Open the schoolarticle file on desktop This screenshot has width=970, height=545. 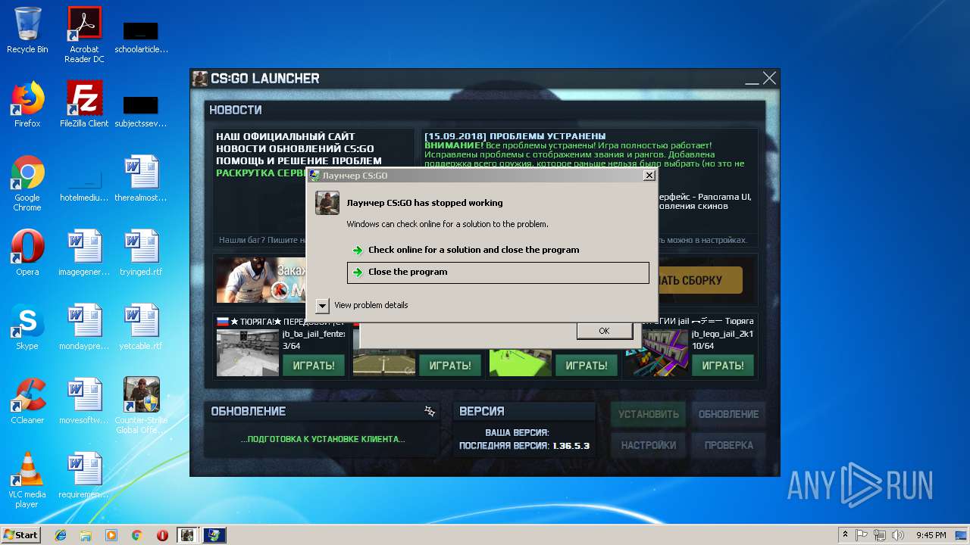(x=141, y=37)
